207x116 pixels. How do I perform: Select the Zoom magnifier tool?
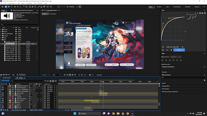point(12,7)
